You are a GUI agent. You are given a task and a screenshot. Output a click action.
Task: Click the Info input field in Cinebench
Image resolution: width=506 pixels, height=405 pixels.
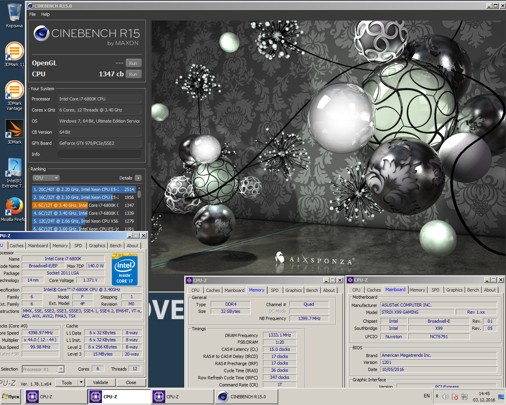click(100, 154)
